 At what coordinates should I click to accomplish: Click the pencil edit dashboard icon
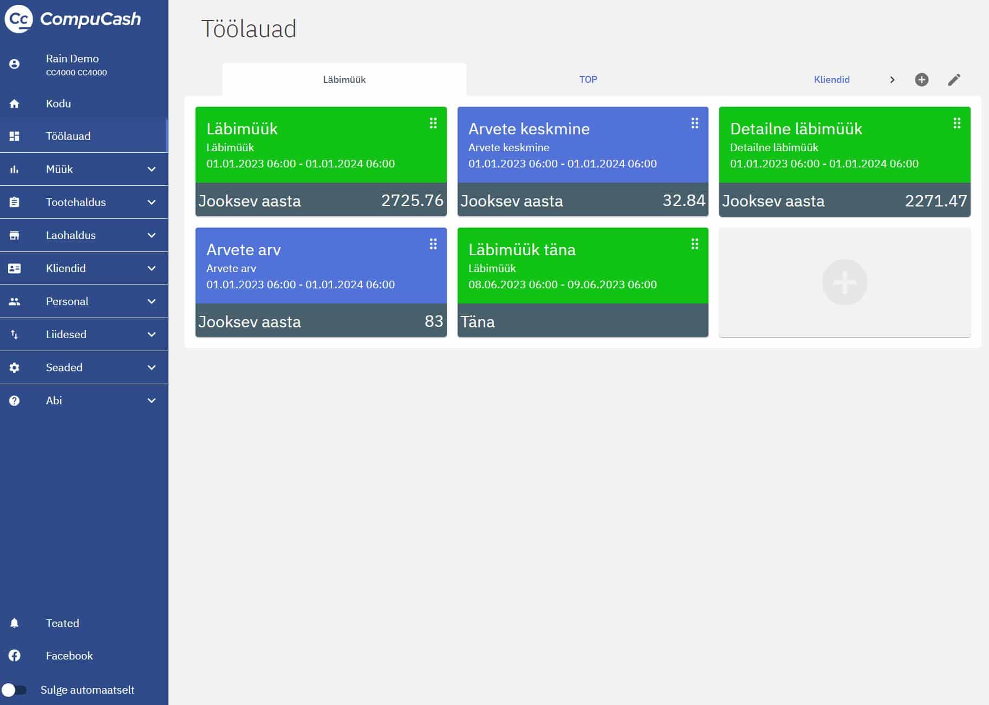coord(954,80)
